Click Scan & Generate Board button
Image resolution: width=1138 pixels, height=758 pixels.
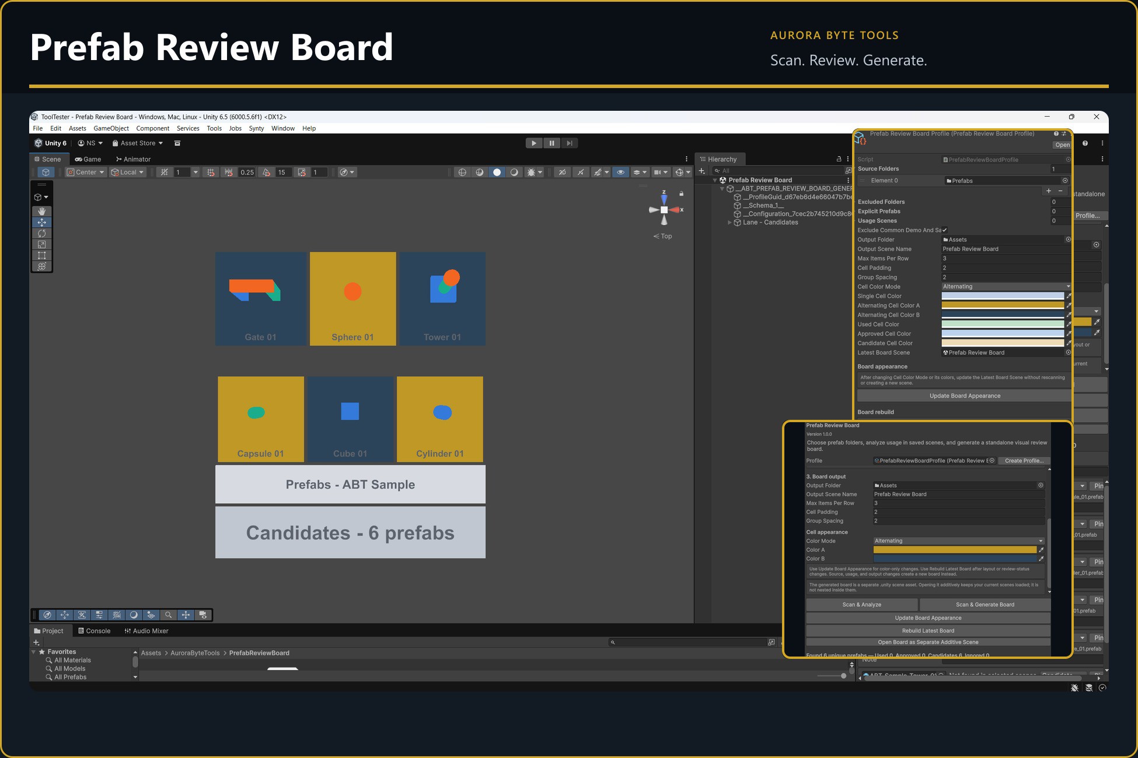985,605
